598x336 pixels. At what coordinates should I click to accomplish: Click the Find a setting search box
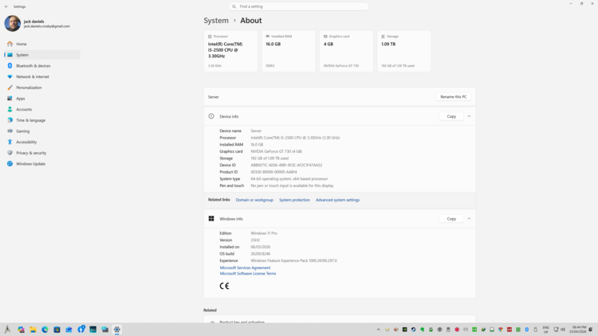pyautogui.click(x=299, y=6)
